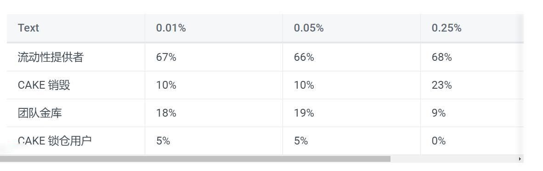This screenshot has width=543, height=171.
Task: Click the 23% cell in CAKE 销毁 row
Action: pos(442,85)
